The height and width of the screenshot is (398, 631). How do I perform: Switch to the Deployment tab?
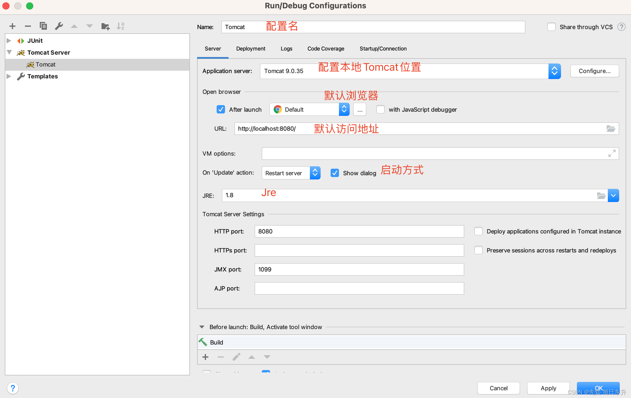tap(251, 49)
